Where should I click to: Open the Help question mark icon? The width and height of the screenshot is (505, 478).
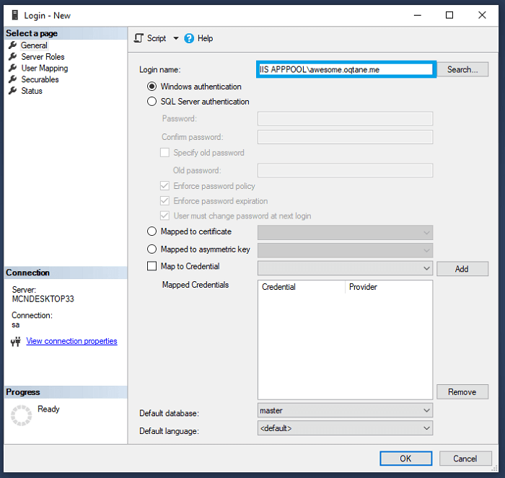pyautogui.click(x=189, y=38)
